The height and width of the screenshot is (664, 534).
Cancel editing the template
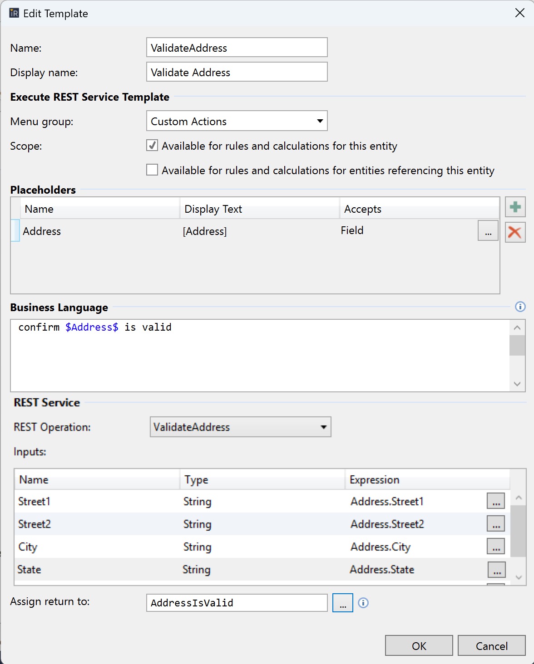[491, 645]
